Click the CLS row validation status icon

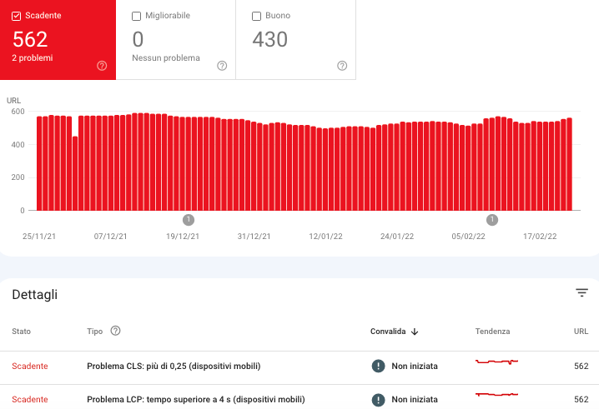[378, 366]
